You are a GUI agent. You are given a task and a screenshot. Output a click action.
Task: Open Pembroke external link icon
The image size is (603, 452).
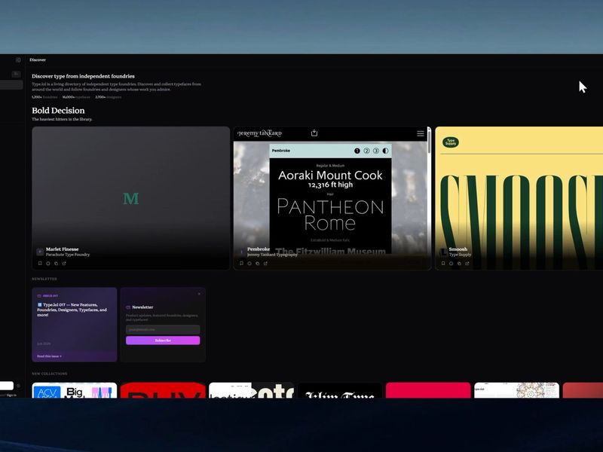(x=266, y=263)
